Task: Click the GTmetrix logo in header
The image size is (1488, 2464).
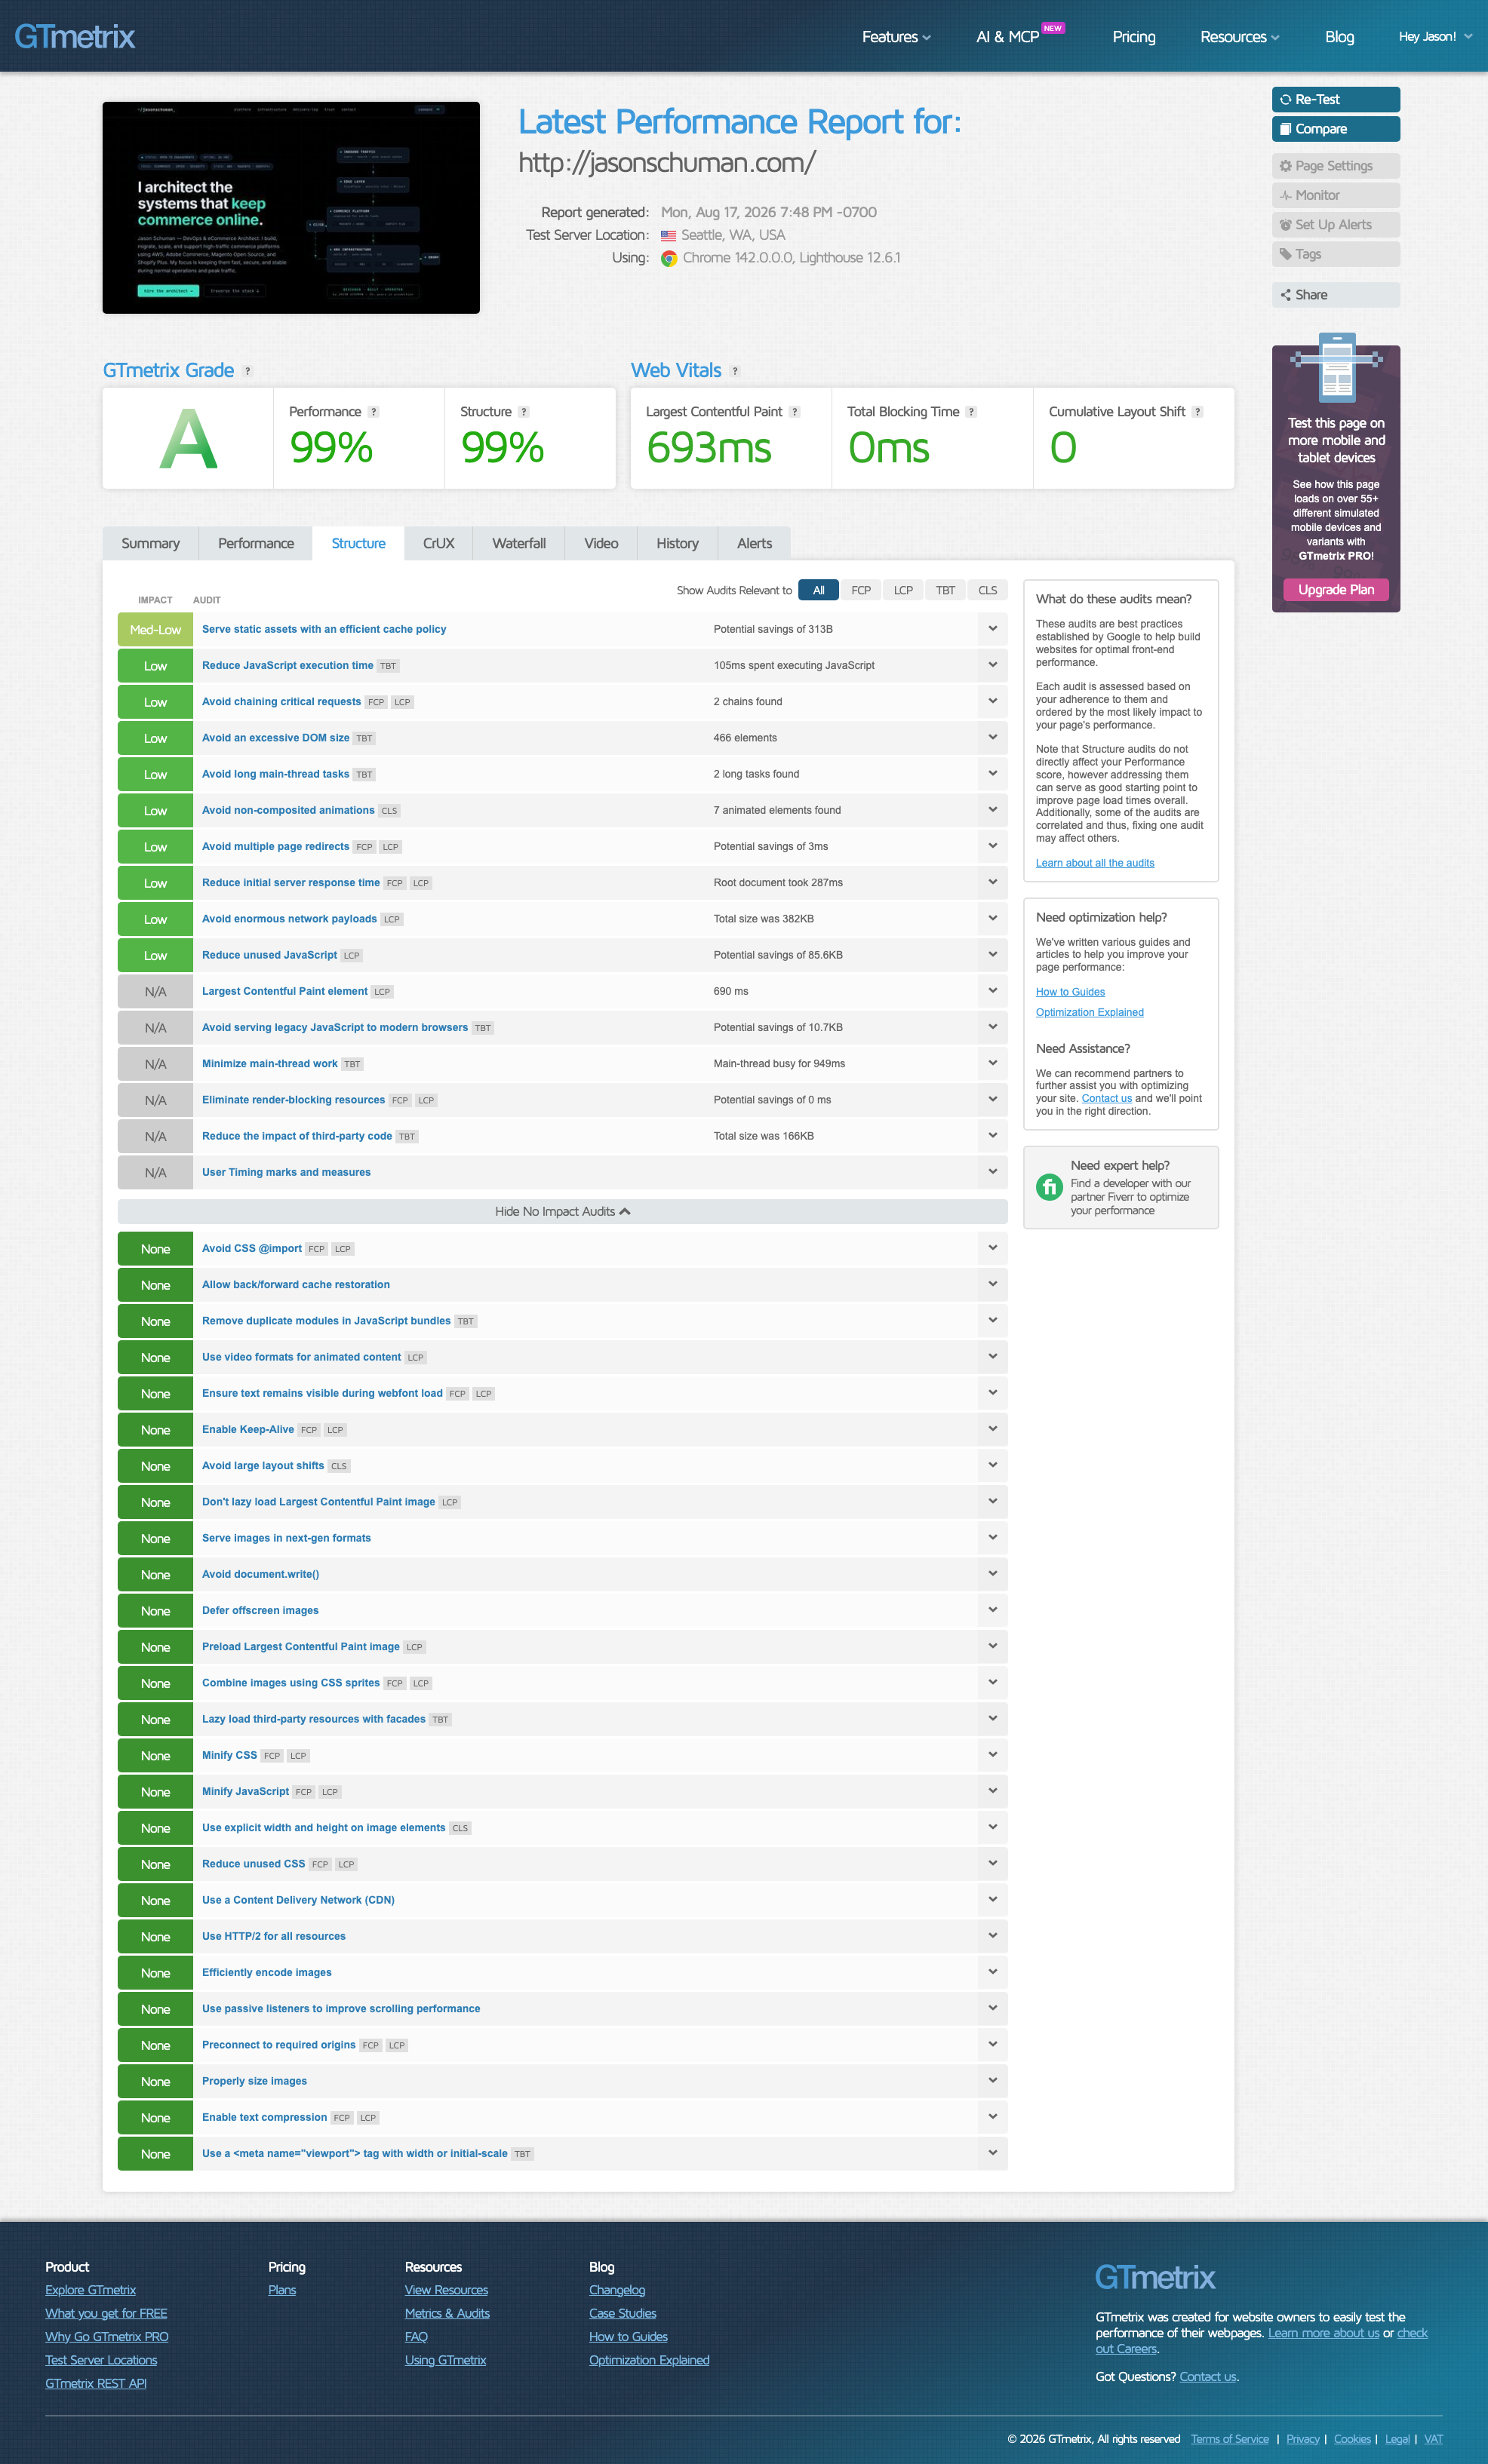Action: point(75,37)
